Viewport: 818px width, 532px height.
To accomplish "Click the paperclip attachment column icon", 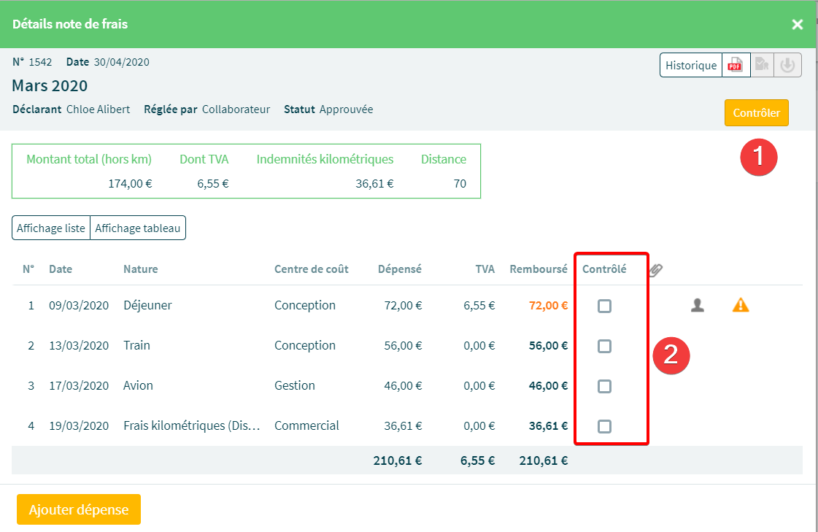I will (655, 270).
